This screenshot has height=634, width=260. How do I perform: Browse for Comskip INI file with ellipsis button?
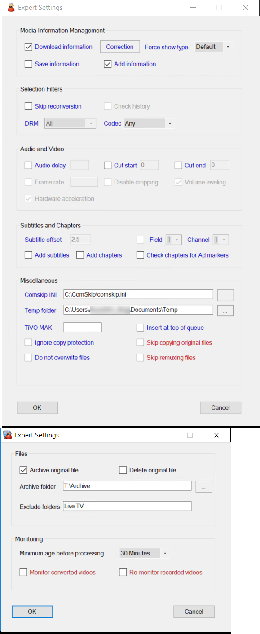click(x=225, y=295)
